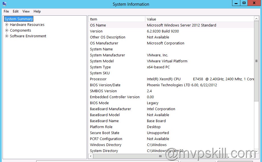262x162 pixels.
Task: Click the BIOS Mode item
Action: [x=99, y=103]
